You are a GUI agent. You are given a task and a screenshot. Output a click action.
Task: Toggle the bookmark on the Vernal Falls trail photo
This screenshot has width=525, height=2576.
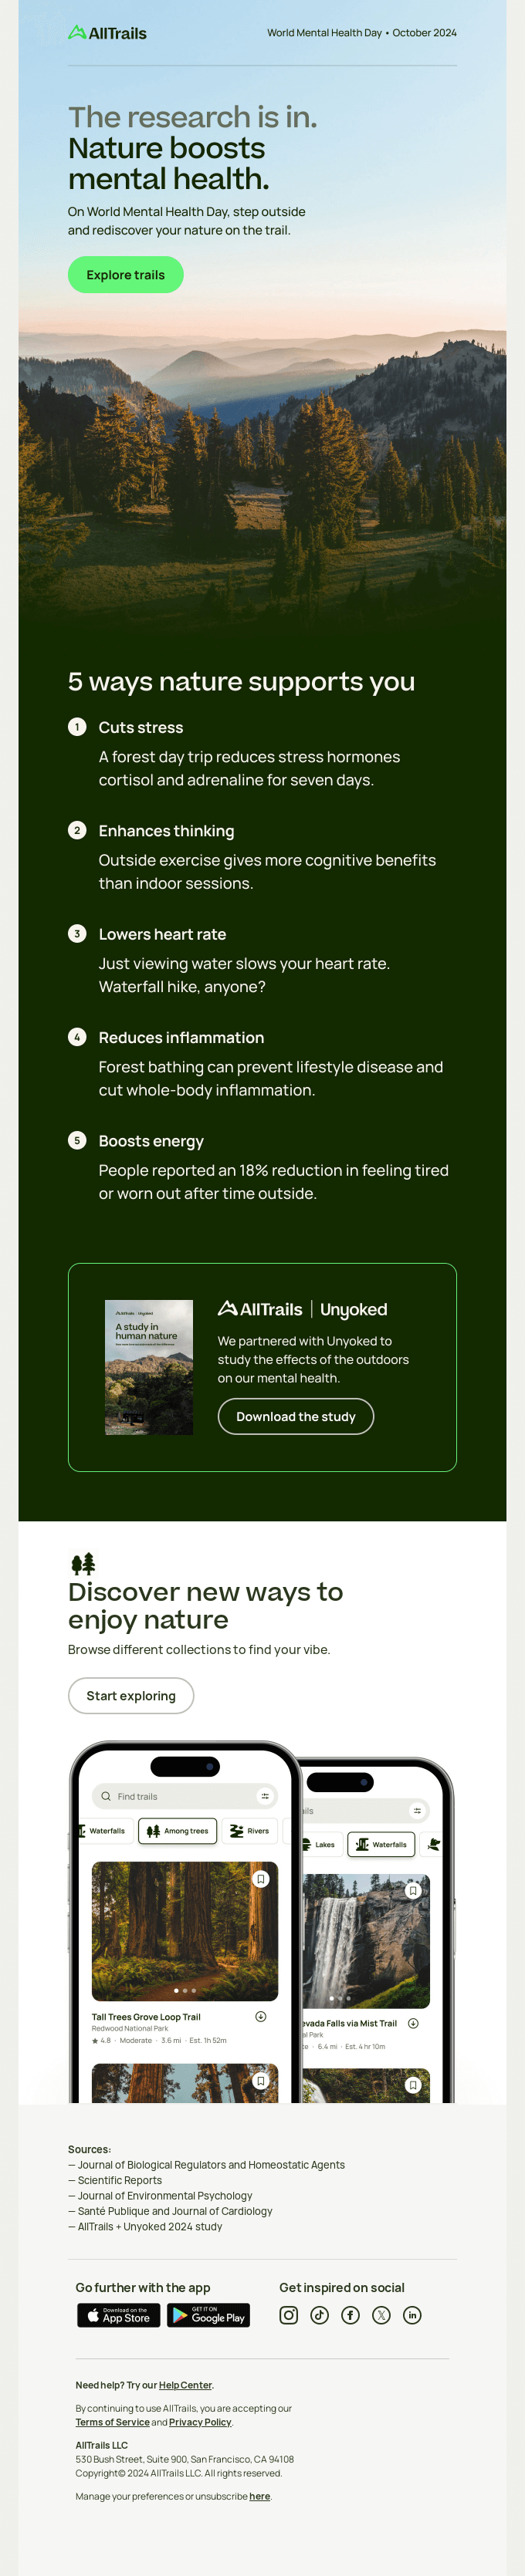[x=413, y=1890]
